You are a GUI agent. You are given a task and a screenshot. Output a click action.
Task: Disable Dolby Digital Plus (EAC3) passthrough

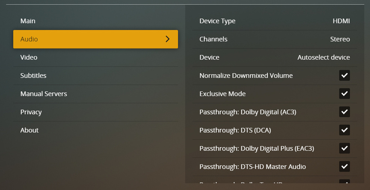[x=344, y=148]
